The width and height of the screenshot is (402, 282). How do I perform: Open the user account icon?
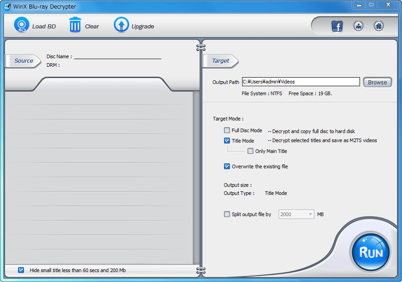pyautogui.click(x=358, y=26)
